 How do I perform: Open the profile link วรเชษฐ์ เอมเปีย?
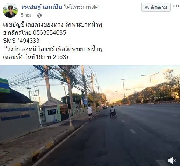(x=41, y=7)
